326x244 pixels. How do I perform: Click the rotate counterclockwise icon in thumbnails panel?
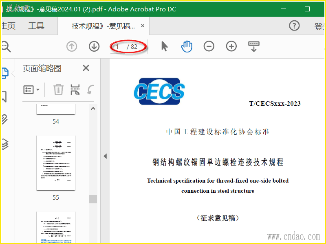90,89
